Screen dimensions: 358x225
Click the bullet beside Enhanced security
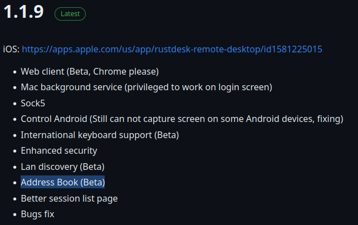[x=14, y=151]
